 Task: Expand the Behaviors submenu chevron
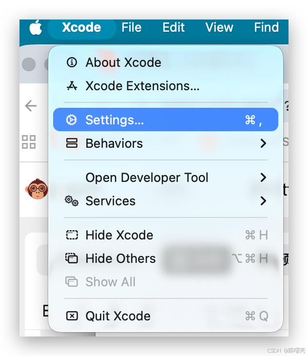click(x=263, y=143)
